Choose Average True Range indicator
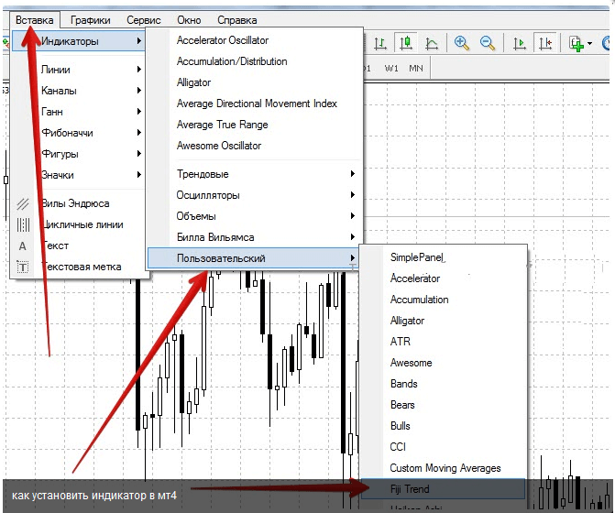 [x=222, y=125]
